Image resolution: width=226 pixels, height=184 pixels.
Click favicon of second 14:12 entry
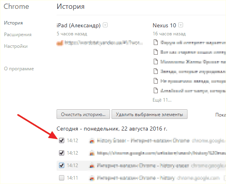tap(92, 153)
